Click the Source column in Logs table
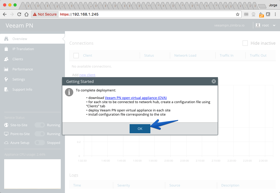The width and height of the screenshot is (280, 193). point(175,185)
